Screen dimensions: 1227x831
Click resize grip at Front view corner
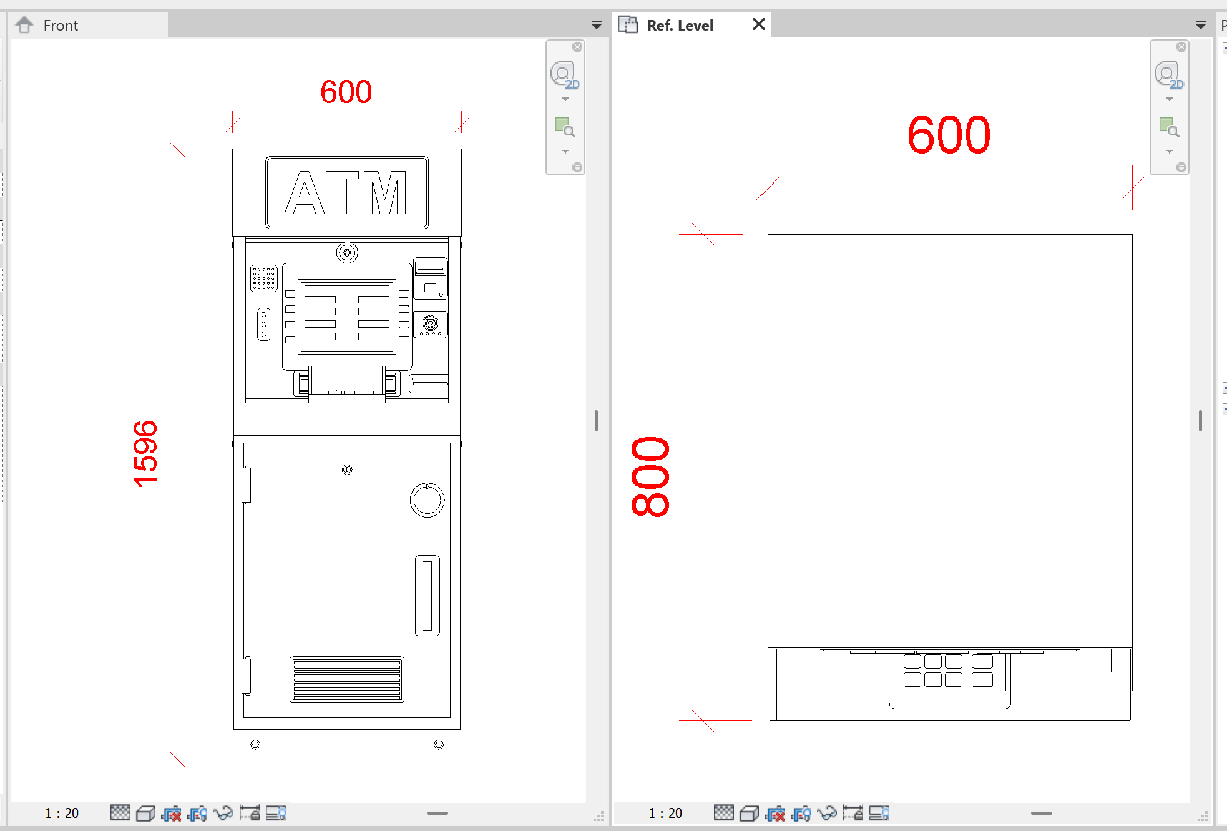click(x=599, y=816)
